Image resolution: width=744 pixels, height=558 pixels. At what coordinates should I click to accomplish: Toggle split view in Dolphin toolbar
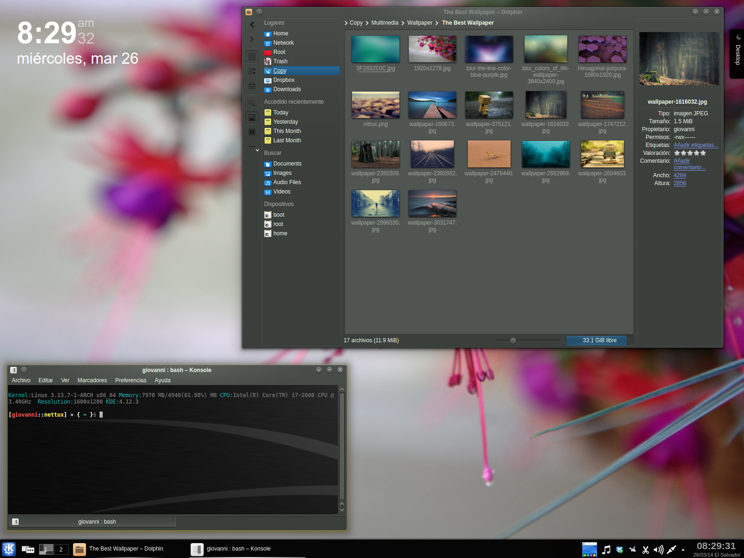[x=252, y=132]
